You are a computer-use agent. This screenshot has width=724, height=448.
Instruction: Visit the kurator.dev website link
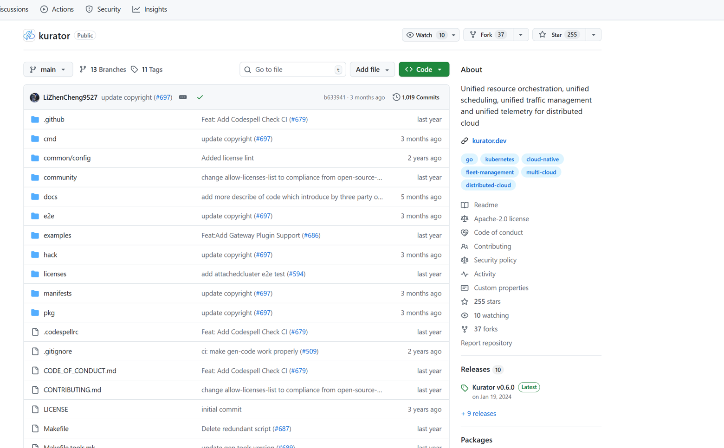pyautogui.click(x=489, y=141)
